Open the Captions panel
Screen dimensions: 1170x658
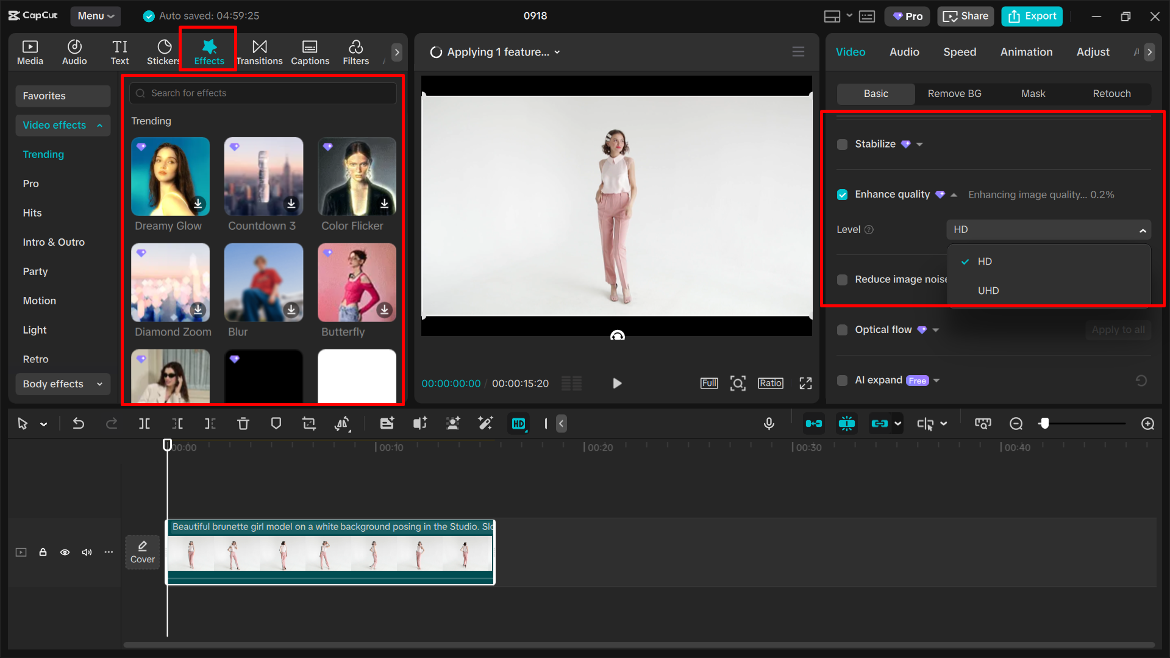310,51
